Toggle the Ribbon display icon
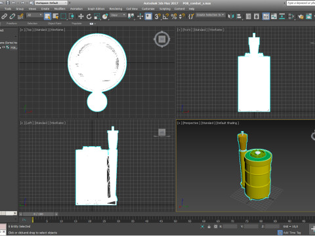This screenshot has height=236, width=315. pyautogui.click(x=266, y=16)
